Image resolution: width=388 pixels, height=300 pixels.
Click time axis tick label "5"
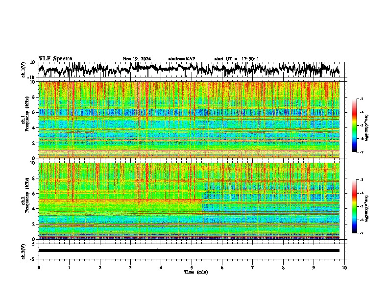pos(192,268)
